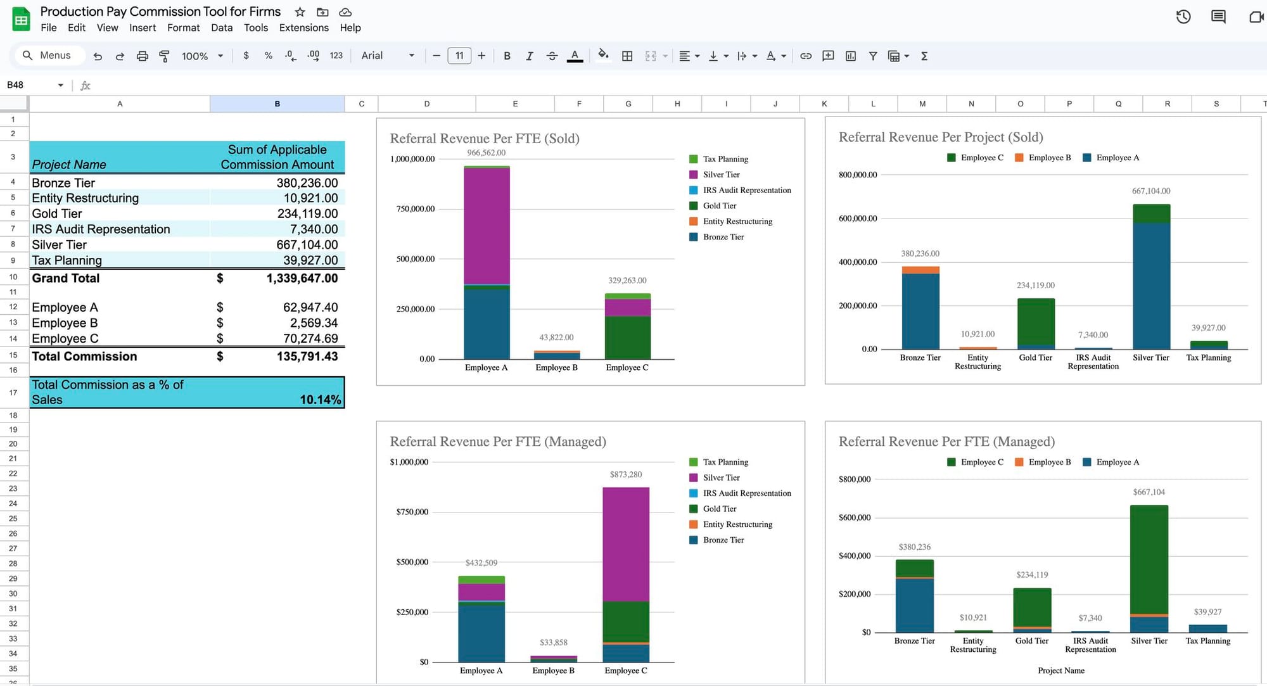Screen dimensions: 1267x686
Task: Select the Paint format tool
Action: click(x=164, y=56)
